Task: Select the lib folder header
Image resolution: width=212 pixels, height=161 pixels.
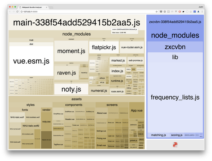Action: 175,57
